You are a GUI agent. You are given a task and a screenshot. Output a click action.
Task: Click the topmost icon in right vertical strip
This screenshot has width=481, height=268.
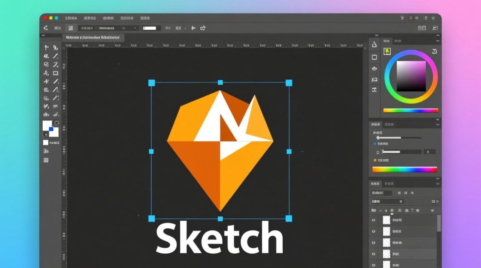[x=374, y=45]
